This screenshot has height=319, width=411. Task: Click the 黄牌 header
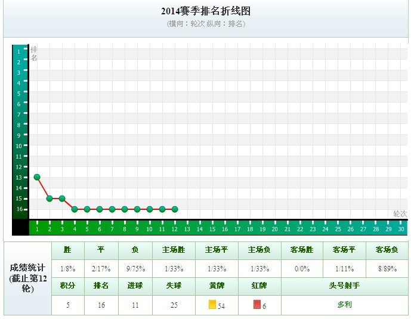click(217, 286)
